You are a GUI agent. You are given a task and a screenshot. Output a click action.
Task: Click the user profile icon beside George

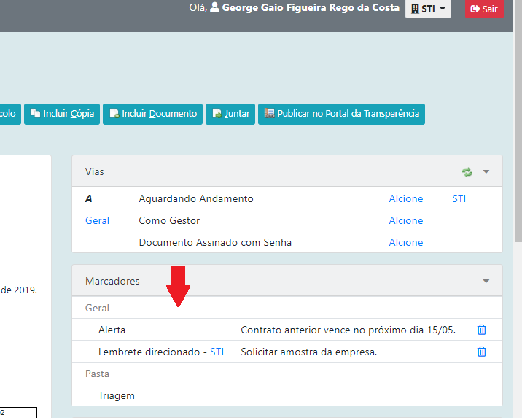(x=215, y=8)
